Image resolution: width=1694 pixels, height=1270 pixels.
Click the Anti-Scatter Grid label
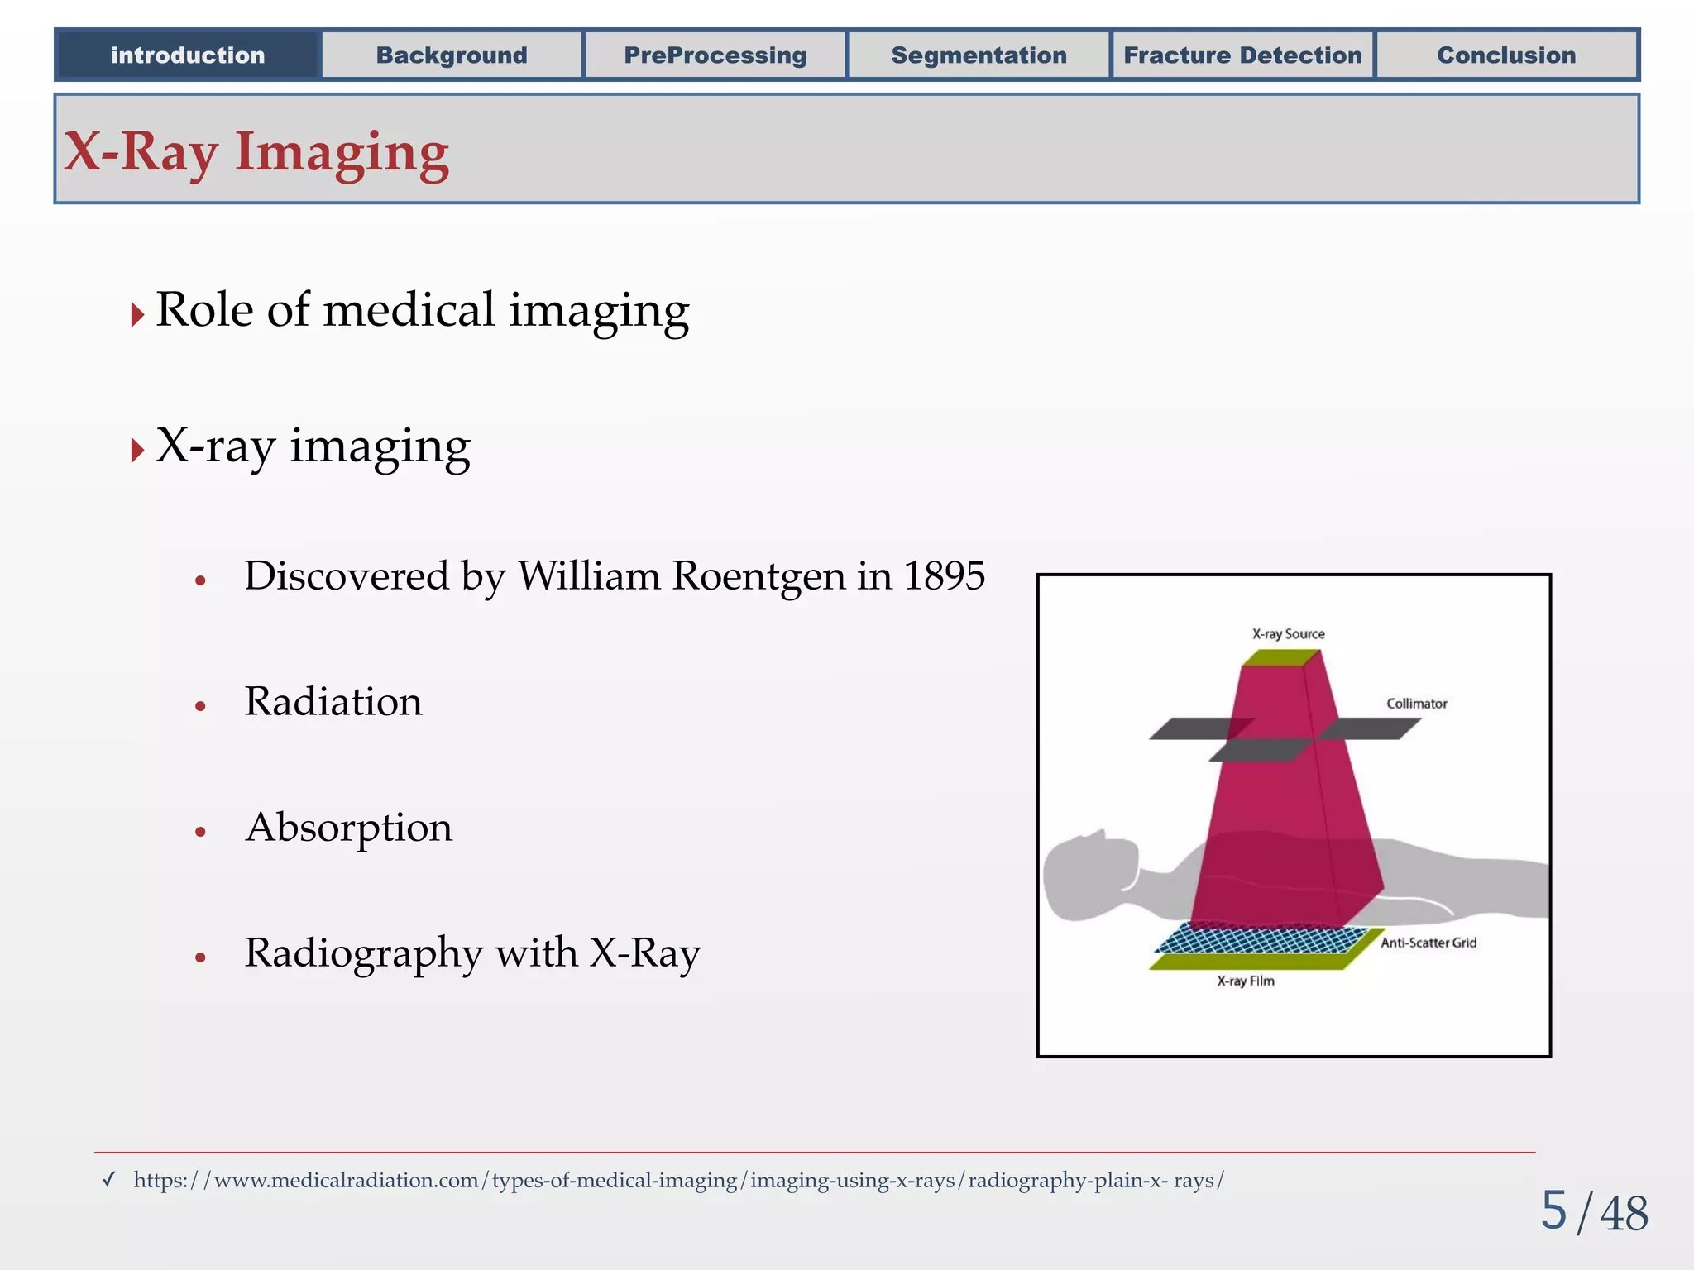tap(1428, 943)
